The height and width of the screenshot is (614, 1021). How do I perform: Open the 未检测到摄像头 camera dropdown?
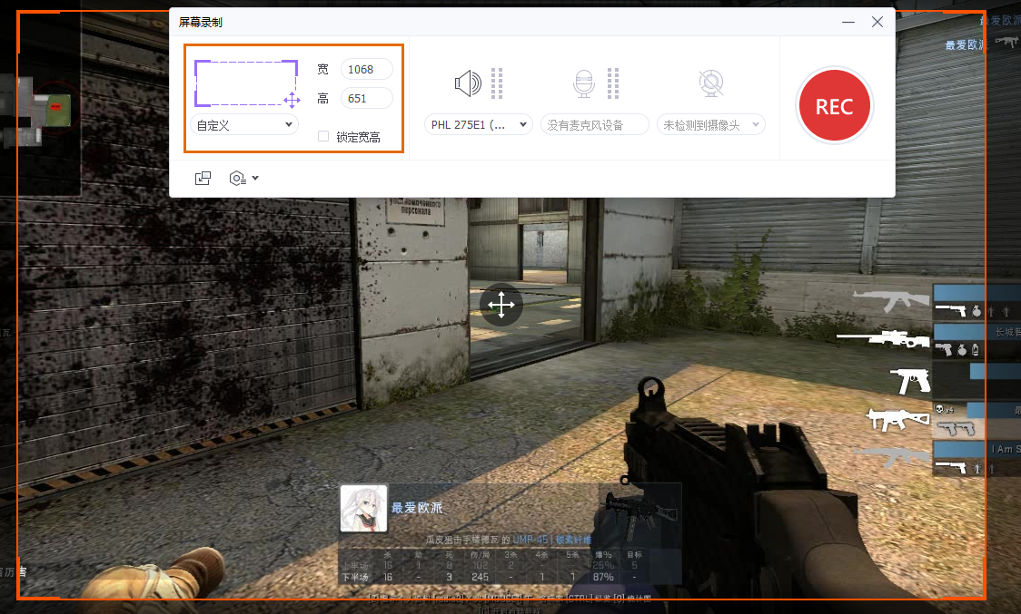point(711,125)
